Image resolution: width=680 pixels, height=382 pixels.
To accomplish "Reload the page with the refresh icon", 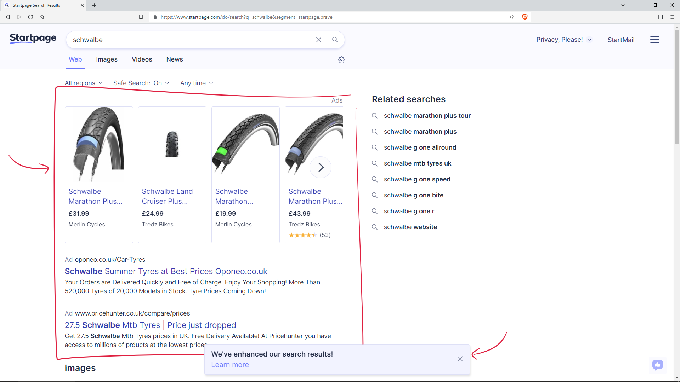I will click(x=30, y=17).
